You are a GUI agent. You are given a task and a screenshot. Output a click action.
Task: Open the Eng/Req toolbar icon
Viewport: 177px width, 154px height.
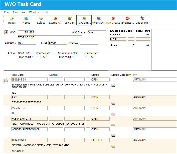pos(128,20)
